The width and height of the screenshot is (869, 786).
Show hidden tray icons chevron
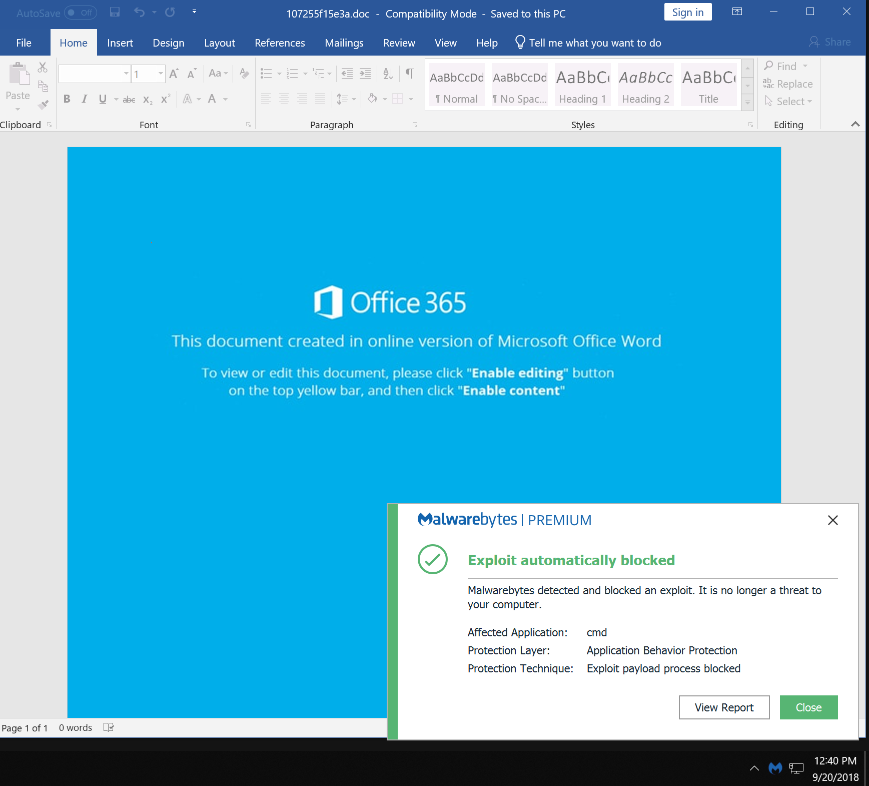coord(754,768)
